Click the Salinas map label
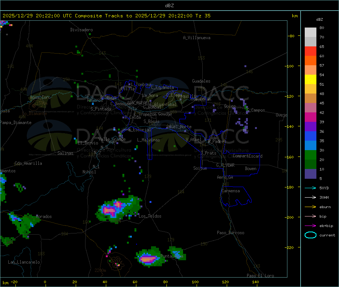Screen dimensions: 339x287 (65, 153)
